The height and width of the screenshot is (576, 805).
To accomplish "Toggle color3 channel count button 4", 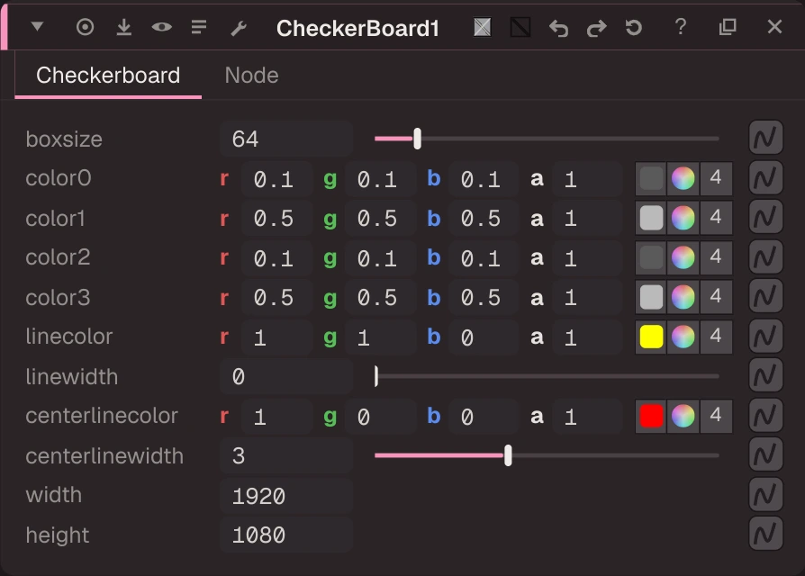I will [716, 296].
